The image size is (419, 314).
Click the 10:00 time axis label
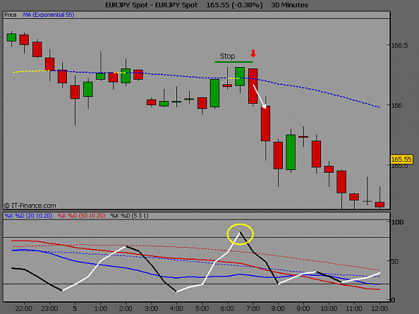[328, 309]
